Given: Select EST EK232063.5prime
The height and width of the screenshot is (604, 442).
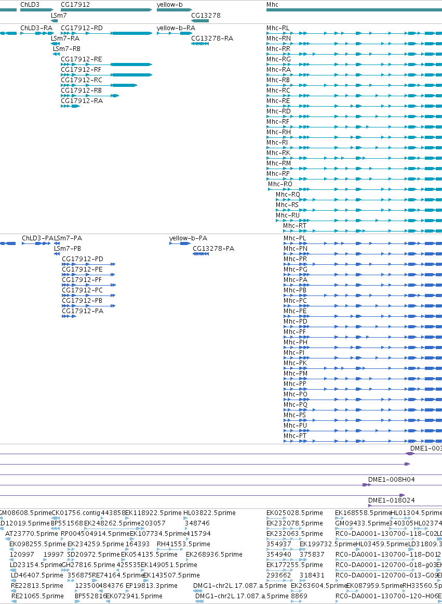Looking at the screenshot, I should pos(294,534).
